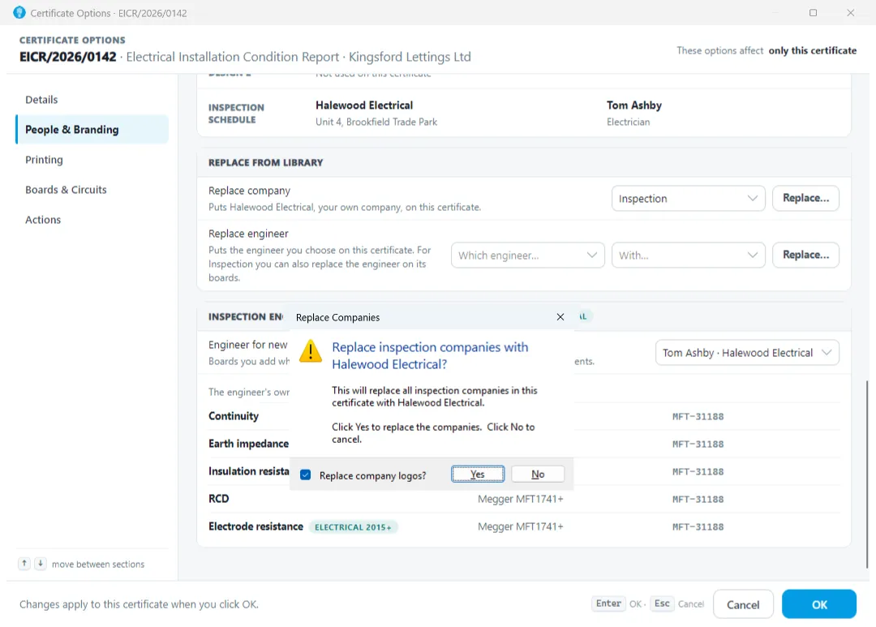Click Replace button for Replace company
The width and height of the screenshot is (876, 627).
805,199
